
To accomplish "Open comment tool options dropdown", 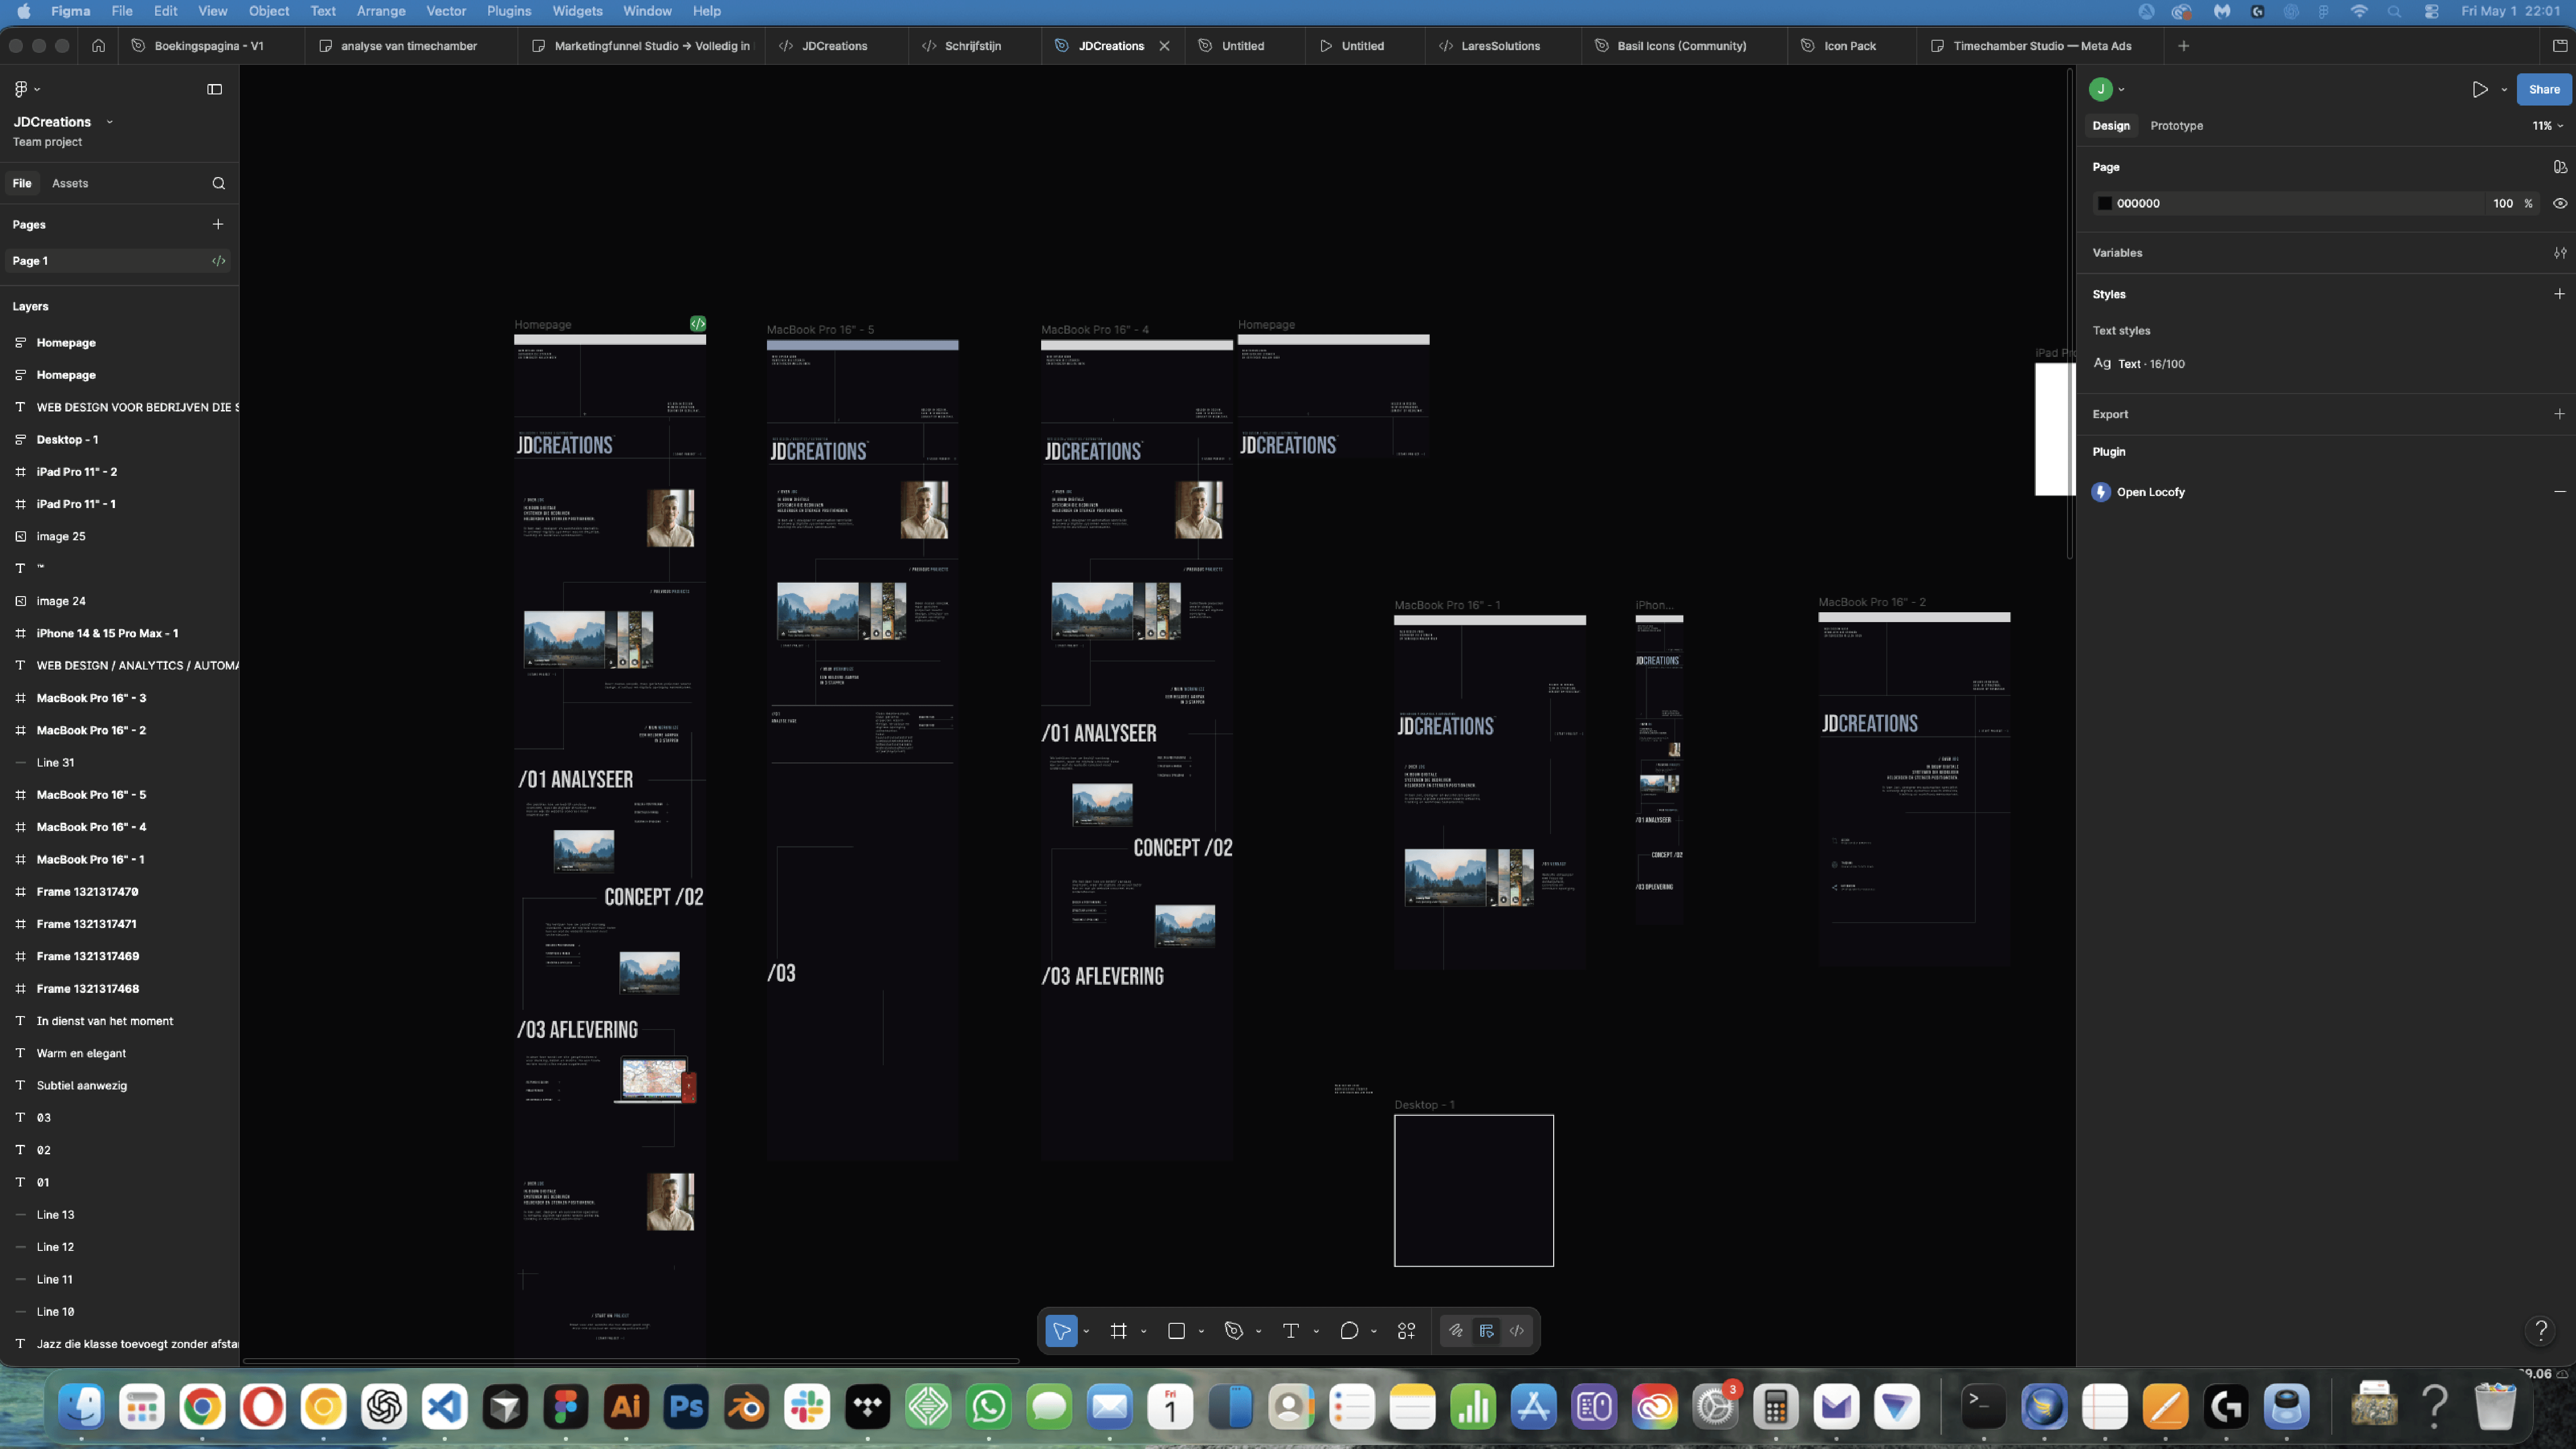I will click(1373, 1332).
